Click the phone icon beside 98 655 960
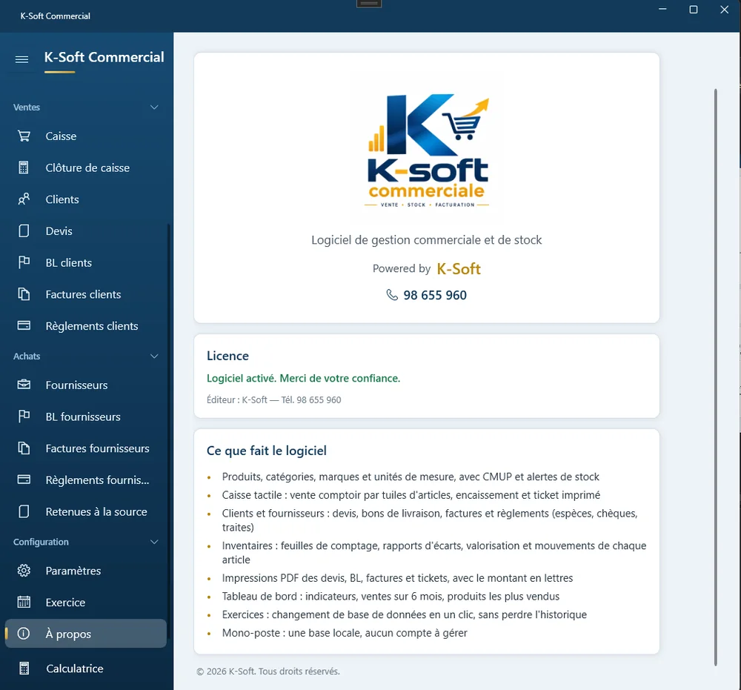Image resolution: width=741 pixels, height=690 pixels. coord(392,295)
